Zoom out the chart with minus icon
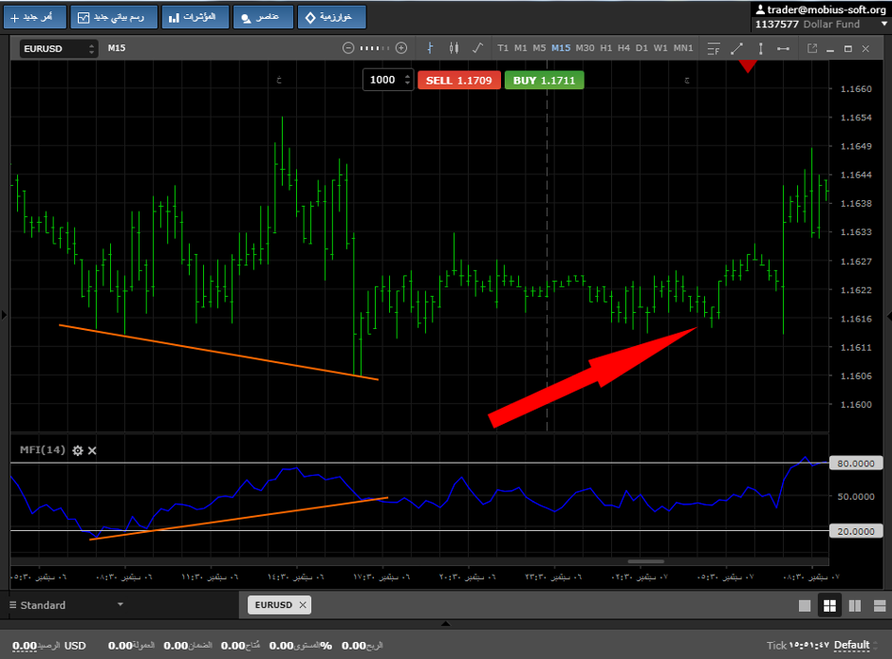This screenshot has width=892, height=659. 348,48
